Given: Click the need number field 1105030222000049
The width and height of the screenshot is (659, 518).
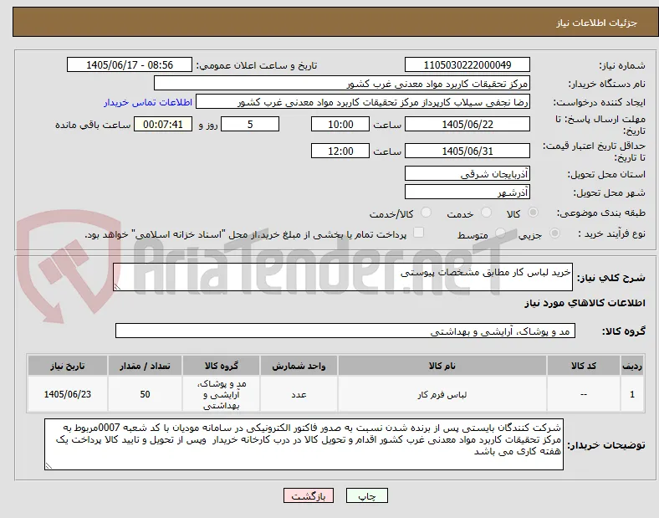Looking at the screenshot, I should 467,64.
